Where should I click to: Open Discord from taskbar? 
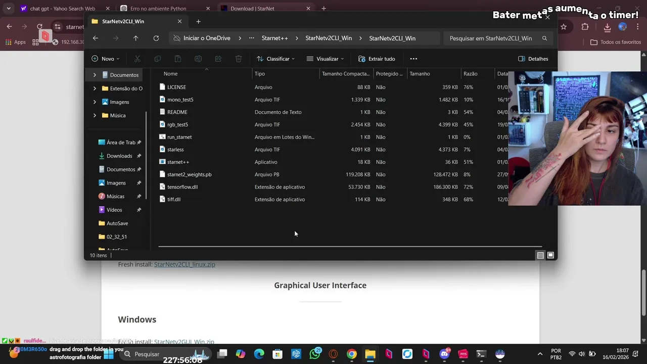tap(444, 354)
